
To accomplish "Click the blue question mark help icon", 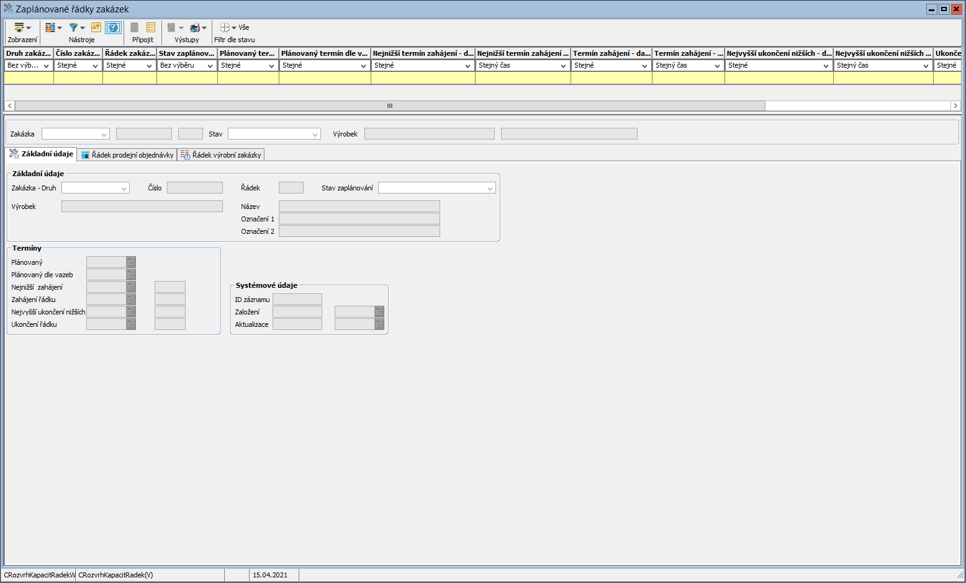I will click(x=113, y=27).
